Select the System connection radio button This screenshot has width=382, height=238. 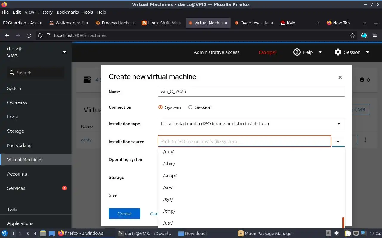161,107
